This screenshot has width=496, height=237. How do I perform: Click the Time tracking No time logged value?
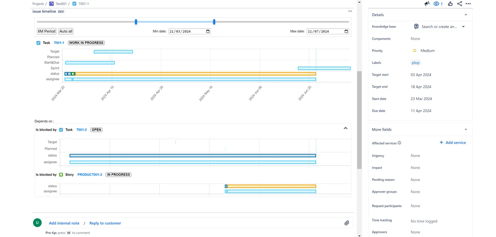click(x=424, y=221)
